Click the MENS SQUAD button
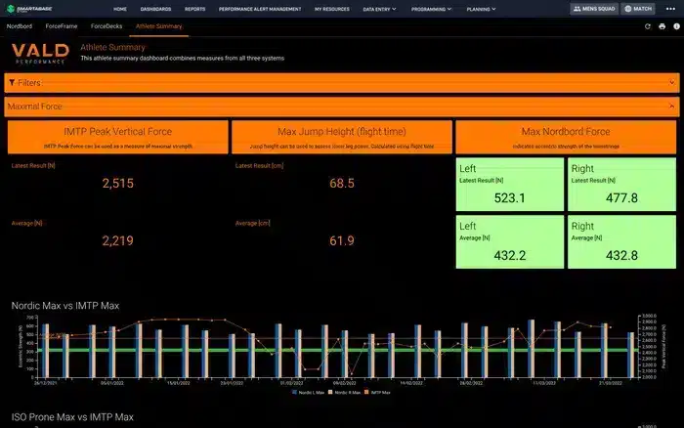The image size is (684, 428). click(594, 9)
